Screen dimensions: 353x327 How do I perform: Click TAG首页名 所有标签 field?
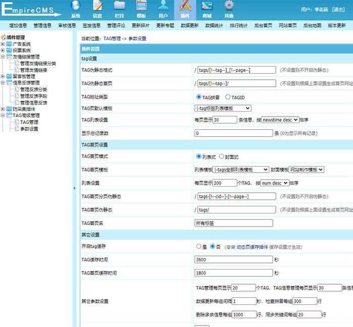click(x=233, y=223)
